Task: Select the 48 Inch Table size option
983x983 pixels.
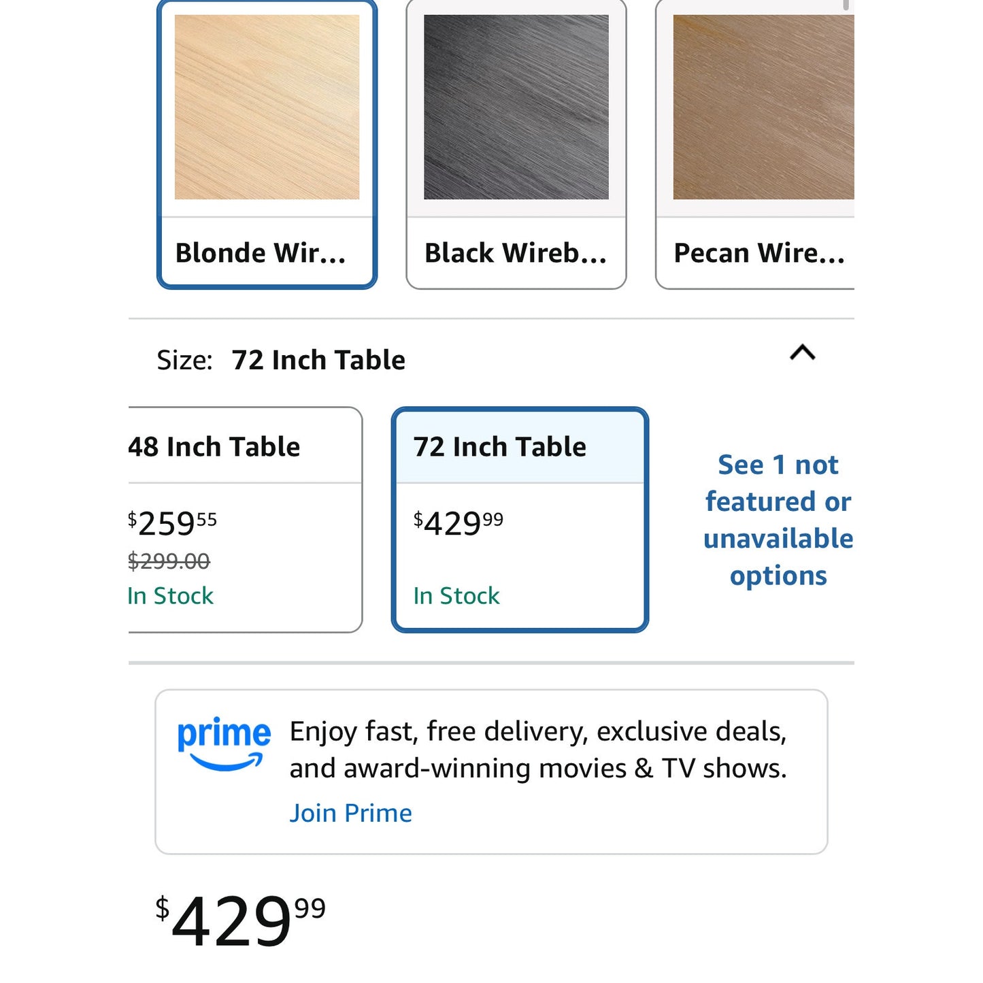Action: click(x=245, y=520)
